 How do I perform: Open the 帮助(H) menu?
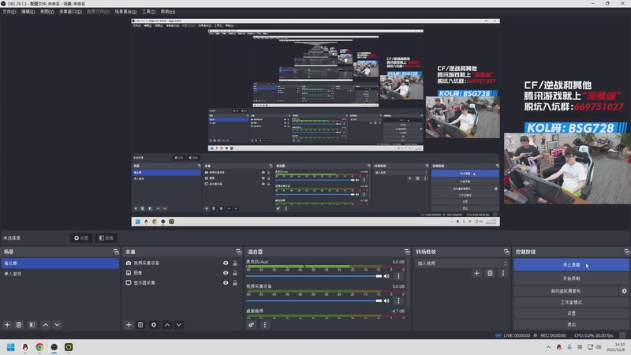point(168,12)
